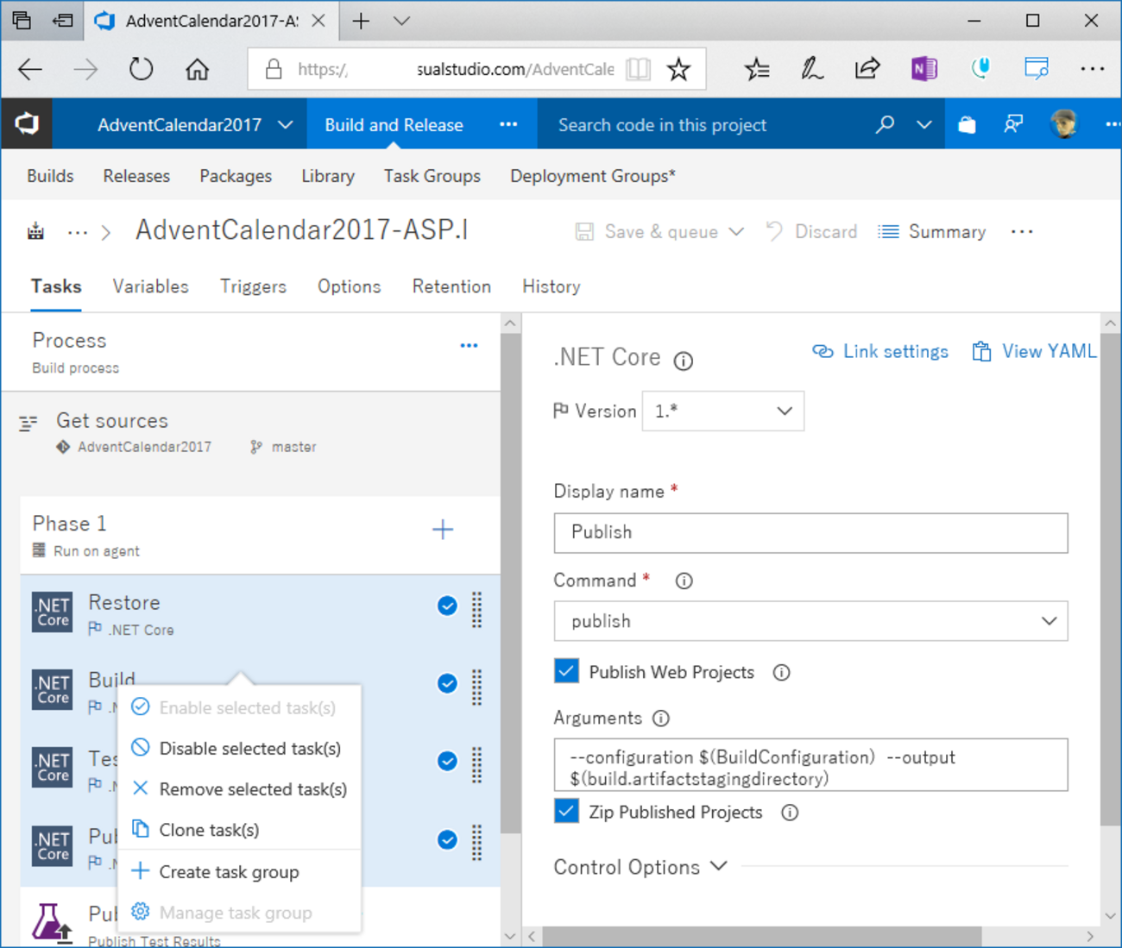Open the Command dropdown set to publish
This screenshot has width=1122, height=948.
tap(810, 621)
